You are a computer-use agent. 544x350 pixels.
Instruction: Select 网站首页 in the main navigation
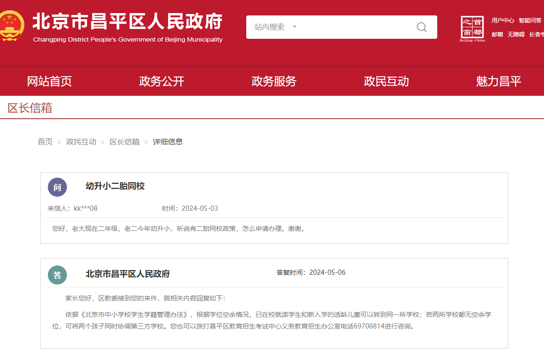pos(49,81)
